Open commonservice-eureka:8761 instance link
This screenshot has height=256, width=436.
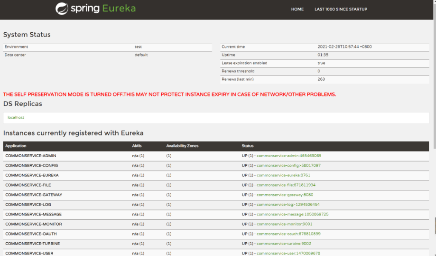click(x=283, y=175)
